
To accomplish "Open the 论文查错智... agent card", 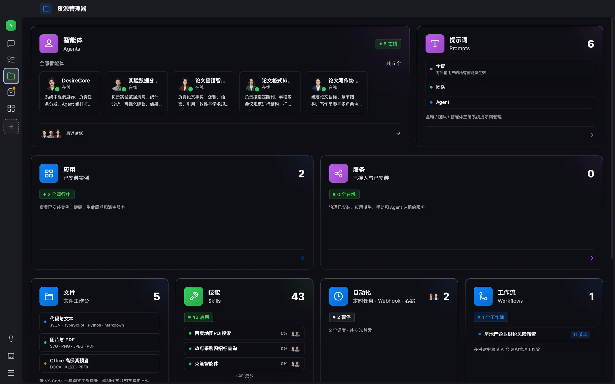I will point(203,92).
